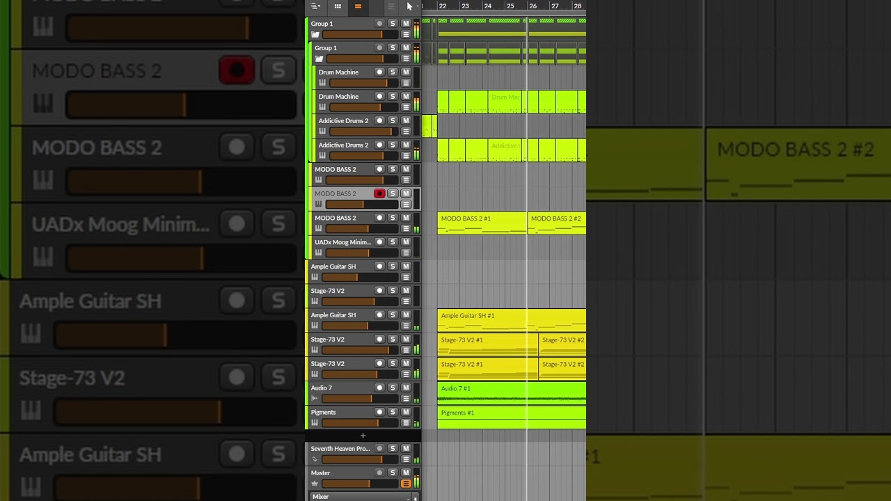
Task: Click bar 28 on the timeline ruler
Action: point(577,6)
